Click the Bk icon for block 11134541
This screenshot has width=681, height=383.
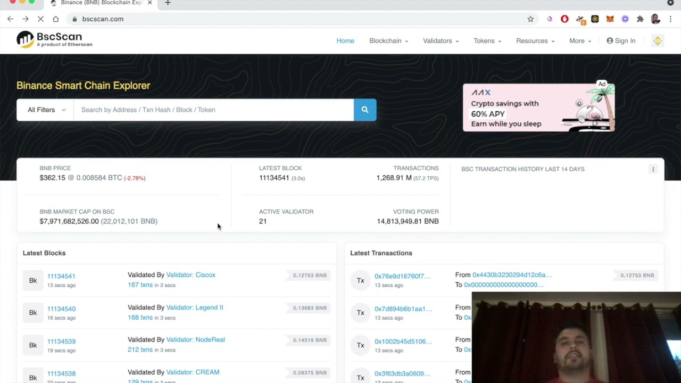pos(33,280)
